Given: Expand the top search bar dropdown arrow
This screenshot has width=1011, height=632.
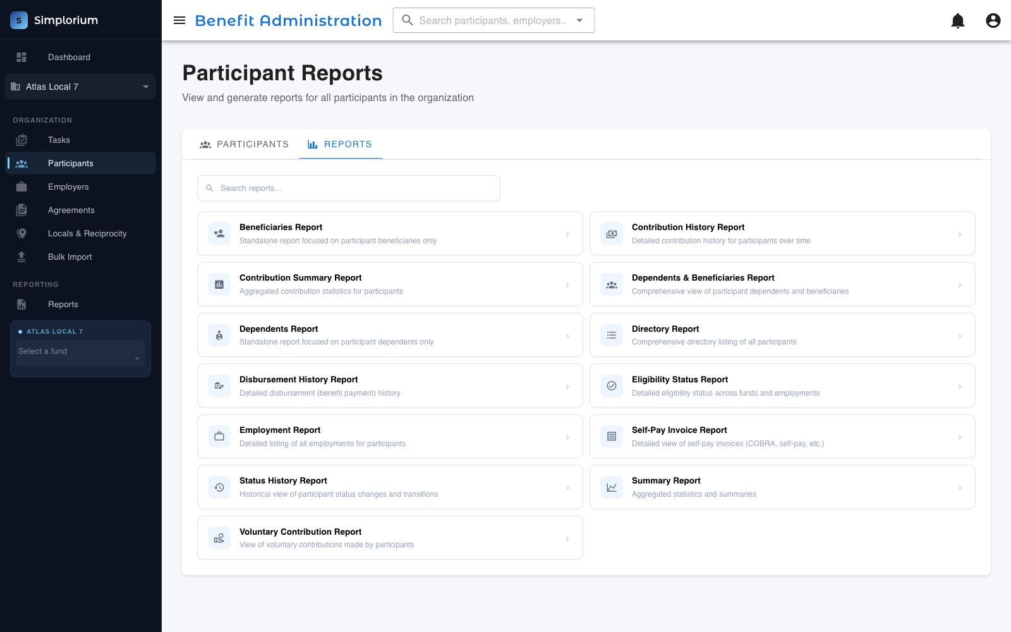Looking at the screenshot, I should [x=579, y=20].
